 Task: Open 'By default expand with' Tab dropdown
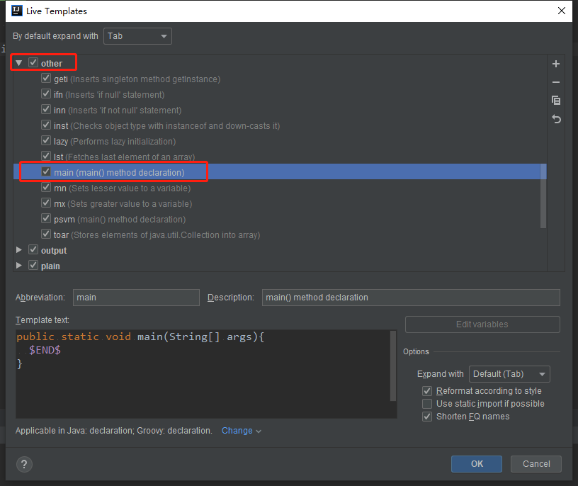(x=137, y=36)
